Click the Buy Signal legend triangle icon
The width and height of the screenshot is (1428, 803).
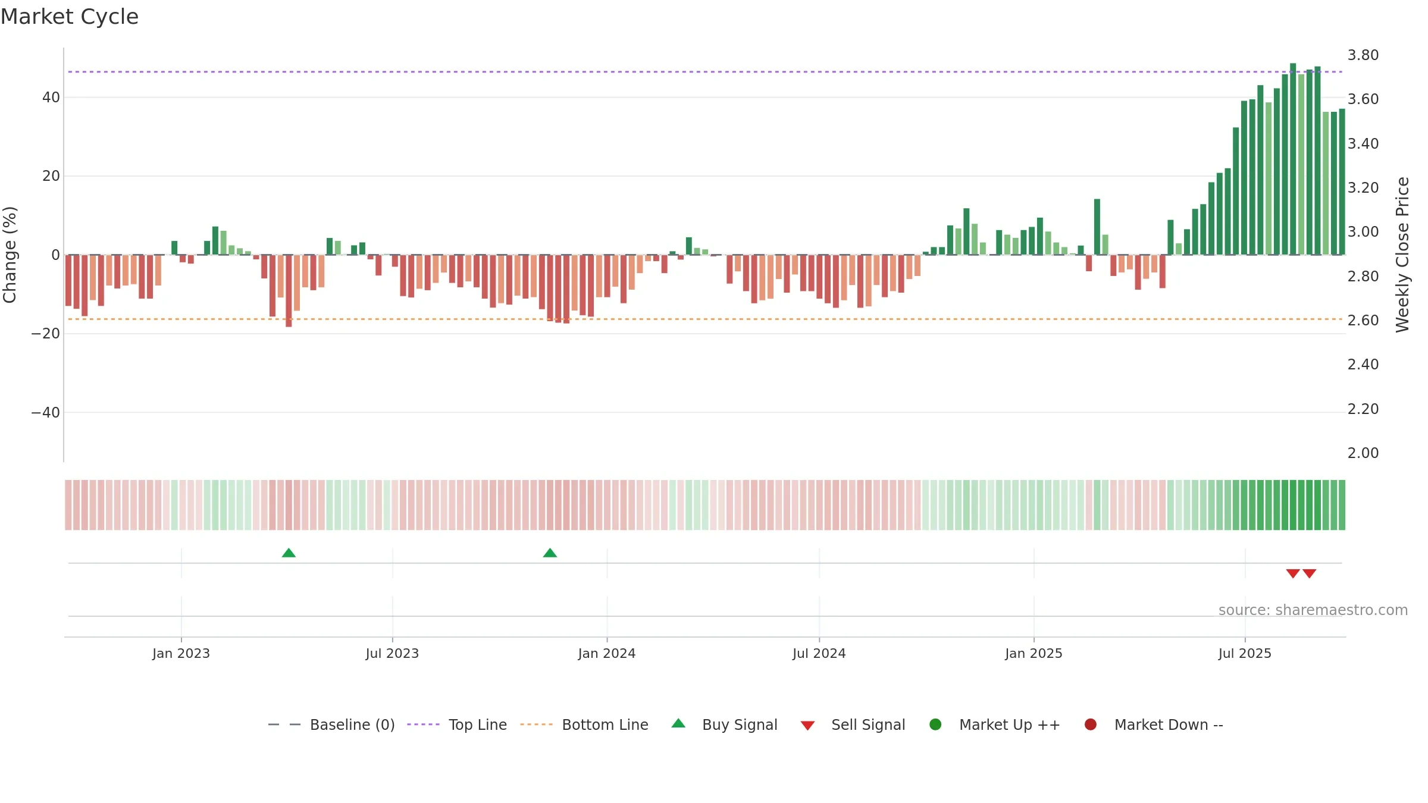pyautogui.click(x=678, y=723)
